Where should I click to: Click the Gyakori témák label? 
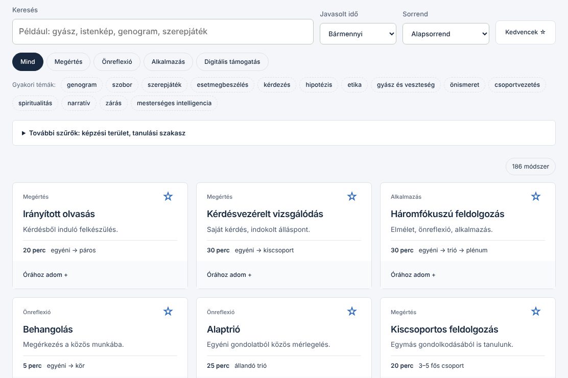coord(34,85)
